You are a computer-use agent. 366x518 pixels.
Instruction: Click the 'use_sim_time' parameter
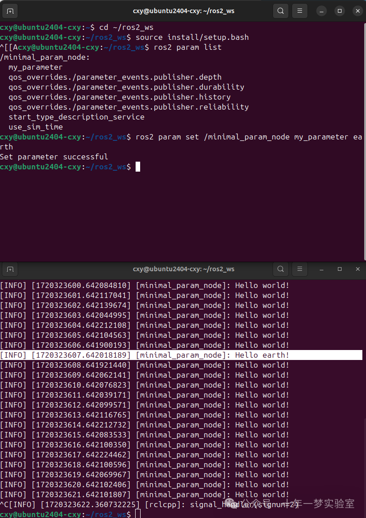click(x=36, y=127)
